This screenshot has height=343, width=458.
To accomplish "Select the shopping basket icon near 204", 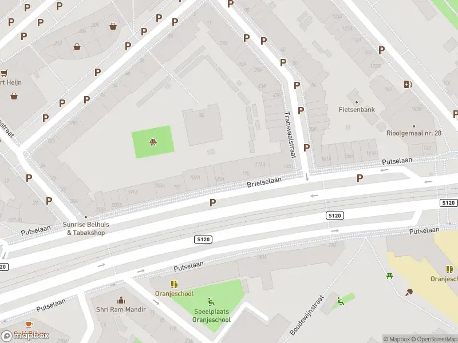I will [113, 26].
